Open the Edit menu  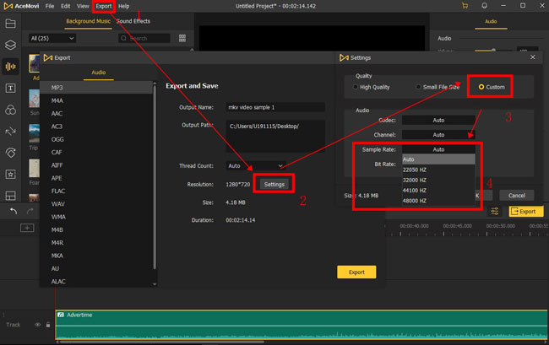point(66,6)
